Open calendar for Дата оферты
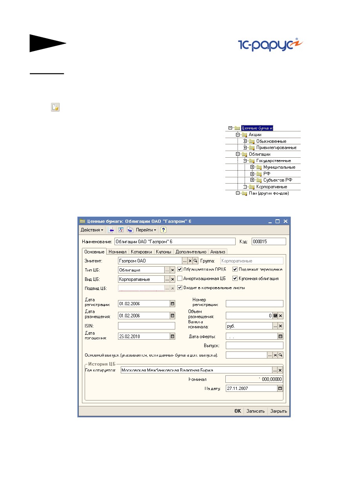The width and height of the screenshot is (343, 486). (280, 336)
